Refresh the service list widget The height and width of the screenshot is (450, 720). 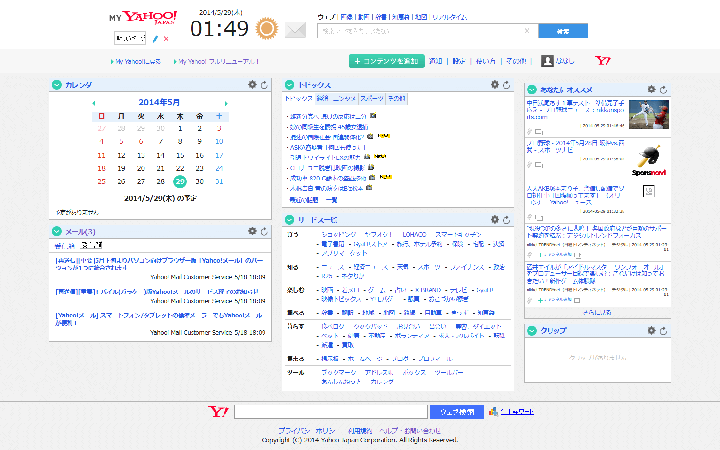tap(506, 220)
